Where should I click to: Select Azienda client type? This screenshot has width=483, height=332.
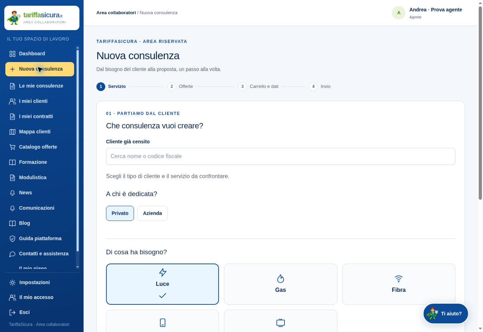pyautogui.click(x=152, y=213)
